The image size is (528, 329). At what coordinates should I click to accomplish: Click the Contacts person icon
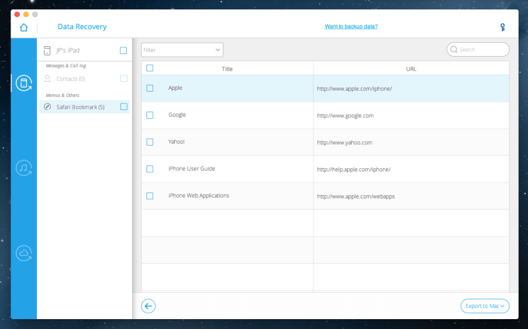[48, 78]
